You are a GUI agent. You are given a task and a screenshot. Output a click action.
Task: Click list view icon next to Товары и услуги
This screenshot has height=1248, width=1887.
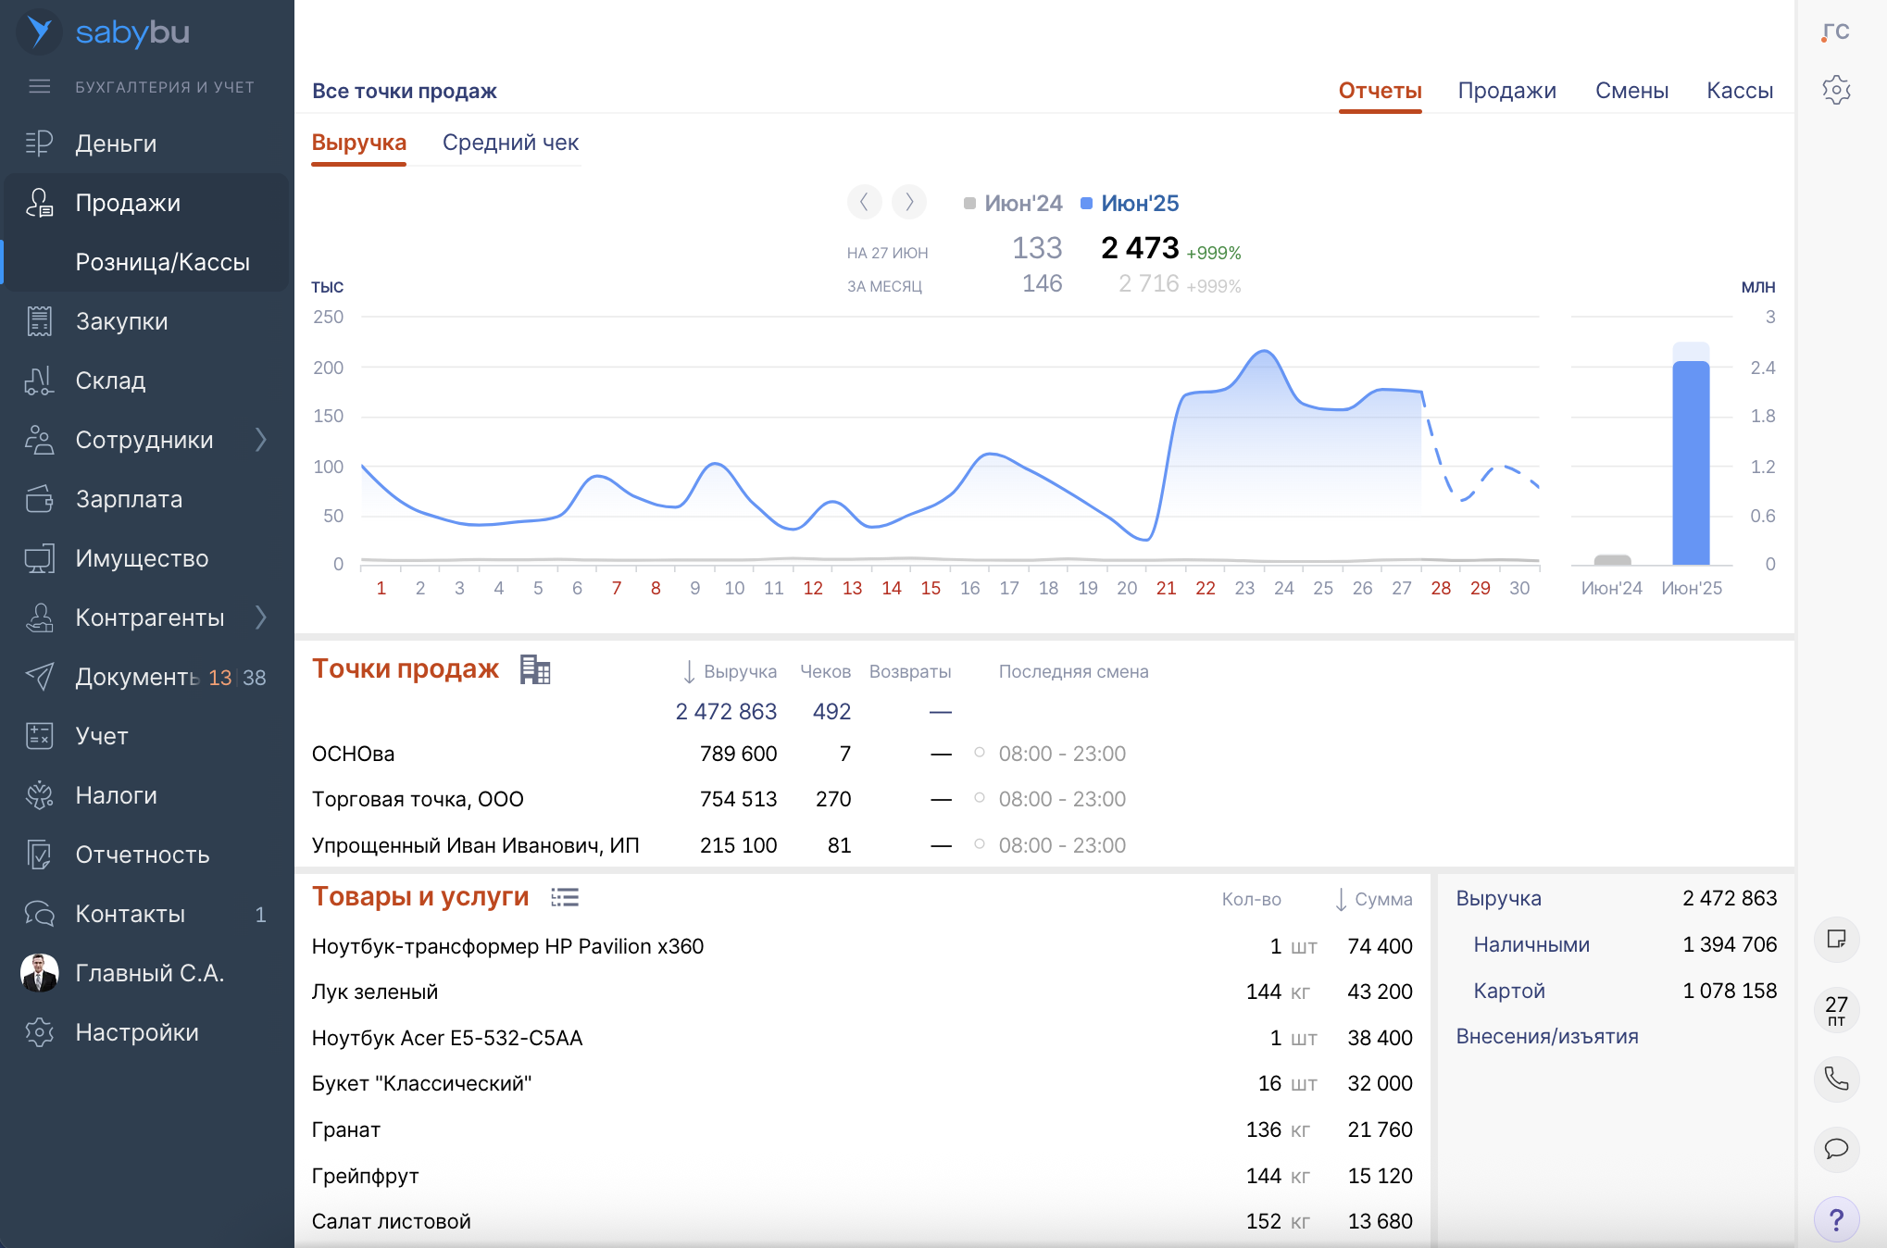point(564,897)
